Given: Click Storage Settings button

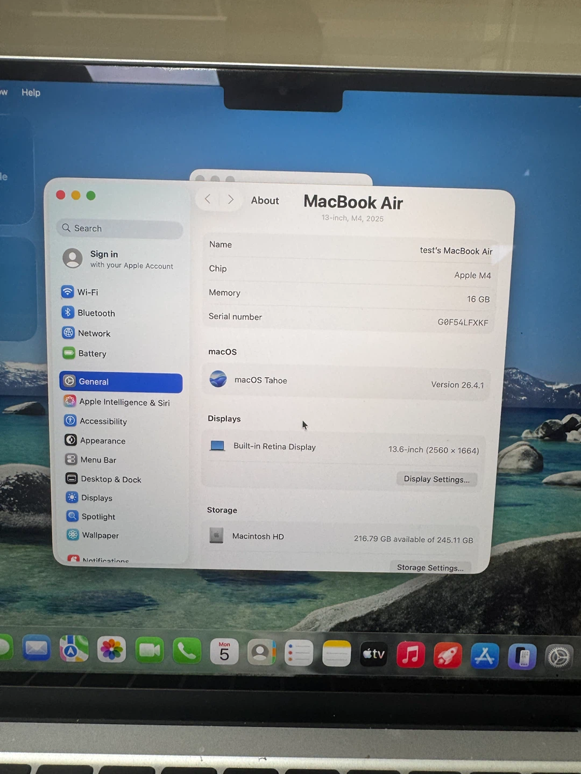Looking at the screenshot, I should (430, 568).
